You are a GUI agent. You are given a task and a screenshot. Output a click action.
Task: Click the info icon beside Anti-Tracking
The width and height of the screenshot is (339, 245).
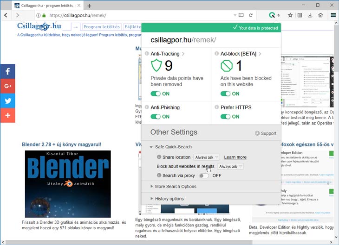pos(147,53)
